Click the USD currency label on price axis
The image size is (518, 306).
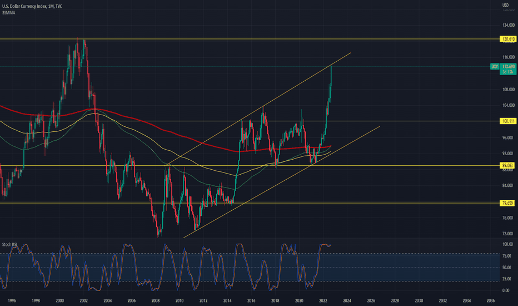pos(505,5)
